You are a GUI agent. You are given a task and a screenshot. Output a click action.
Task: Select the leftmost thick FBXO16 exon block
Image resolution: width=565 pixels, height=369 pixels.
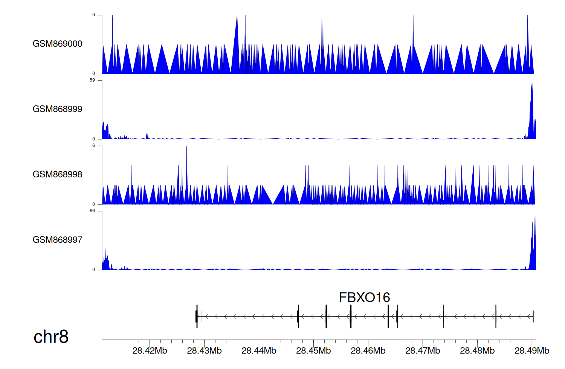(x=196, y=316)
